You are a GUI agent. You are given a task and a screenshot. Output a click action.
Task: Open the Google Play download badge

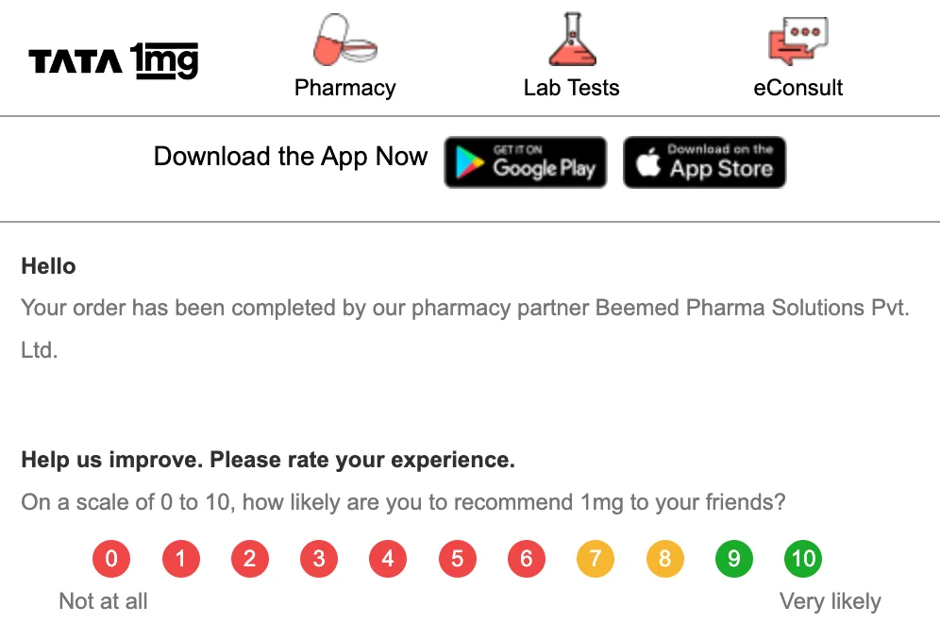pos(525,161)
